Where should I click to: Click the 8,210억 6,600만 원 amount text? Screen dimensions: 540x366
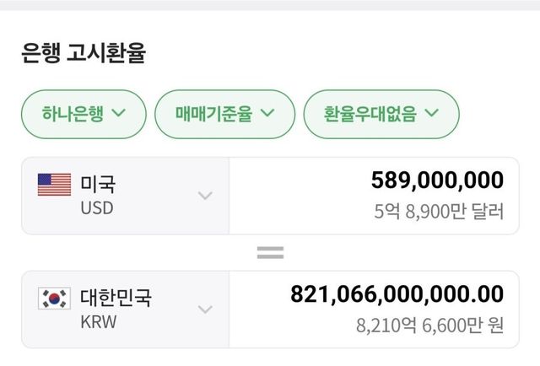(x=429, y=325)
